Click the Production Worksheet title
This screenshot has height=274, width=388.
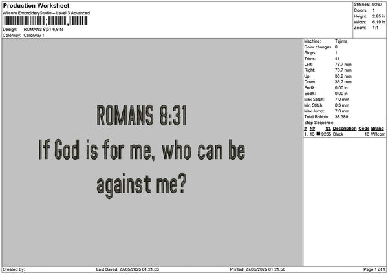click(x=36, y=5)
